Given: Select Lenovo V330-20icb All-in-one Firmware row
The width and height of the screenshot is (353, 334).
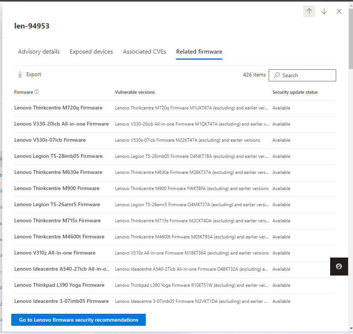Looking at the screenshot, I should (x=175, y=124).
